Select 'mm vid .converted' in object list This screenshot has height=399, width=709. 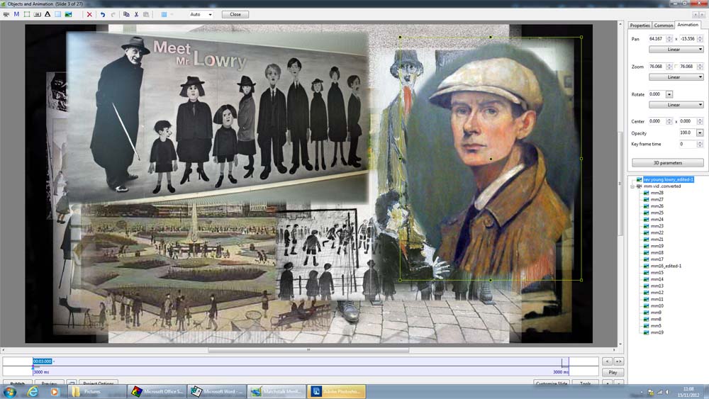pos(662,186)
